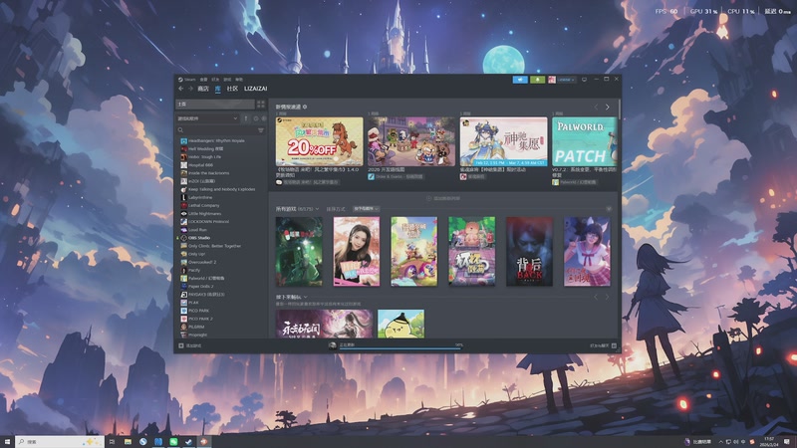Image resolution: width=797 pixels, height=448 pixels.
Task: Expand the all games shelf title dropdown
Action: [317, 209]
